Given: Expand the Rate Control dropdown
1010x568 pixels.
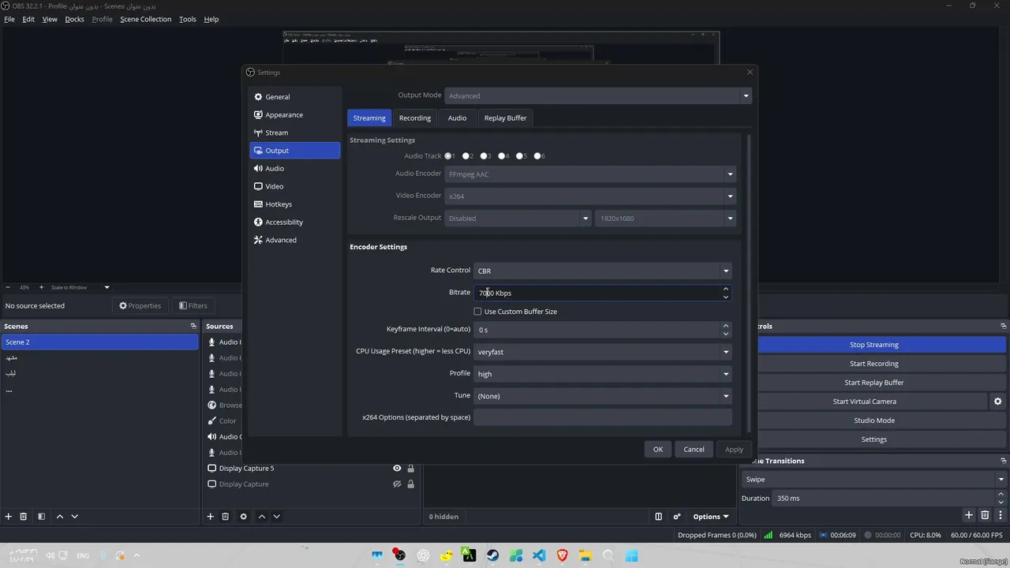Looking at the screenshot, I should pos(602,271).
